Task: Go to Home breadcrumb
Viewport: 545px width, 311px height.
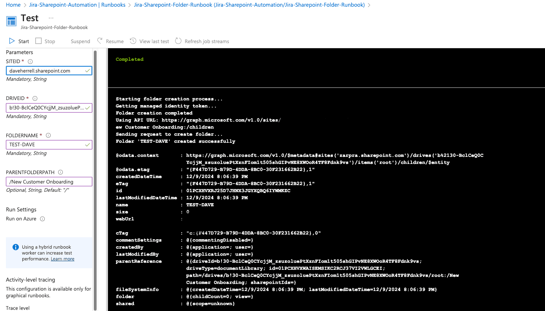Action: coord(13,5)
